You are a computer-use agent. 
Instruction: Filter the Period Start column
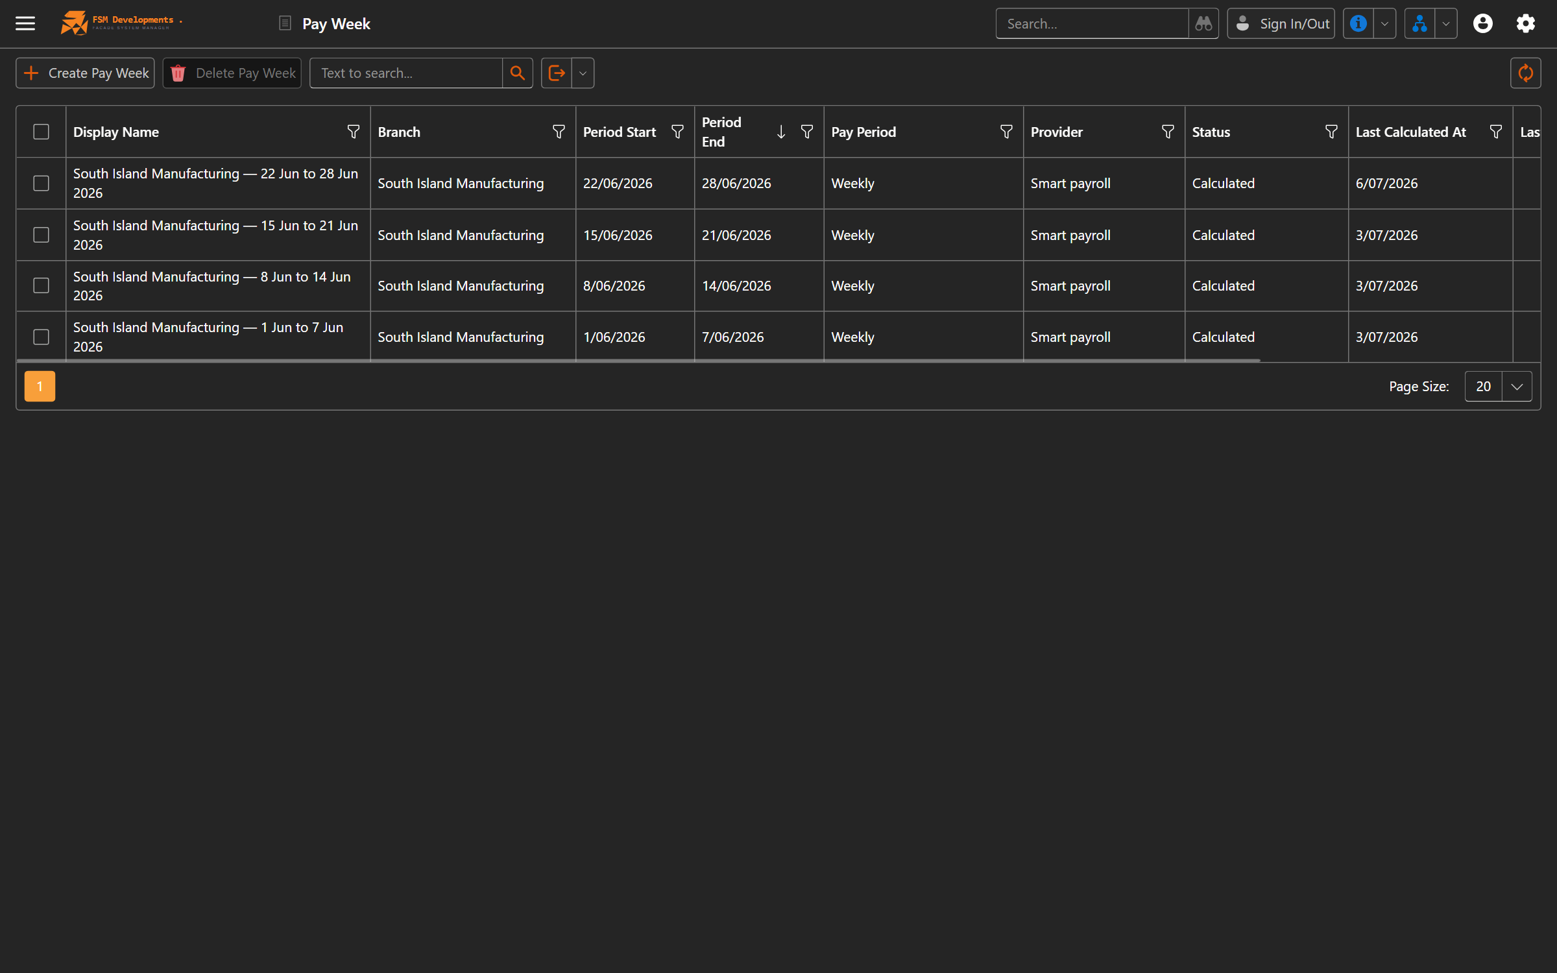coord(677,132)
